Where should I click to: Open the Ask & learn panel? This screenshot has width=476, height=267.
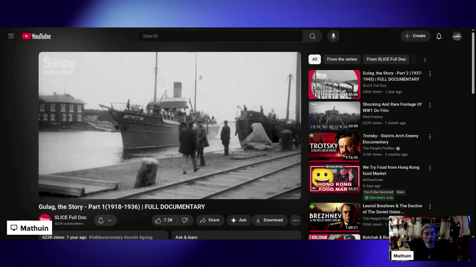pos(236,235)
